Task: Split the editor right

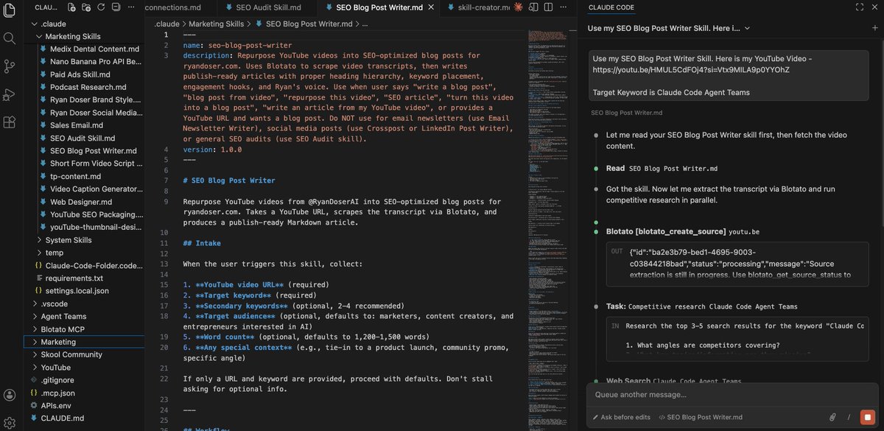Action: (547, 7)
